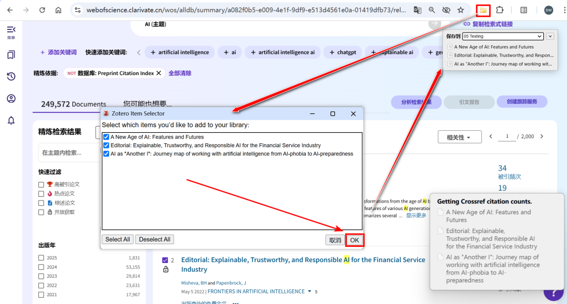Expand the Frontiers in Artificial Intelligence journal arrow
This screenshot has width=567, height=304.
[310, 291]
